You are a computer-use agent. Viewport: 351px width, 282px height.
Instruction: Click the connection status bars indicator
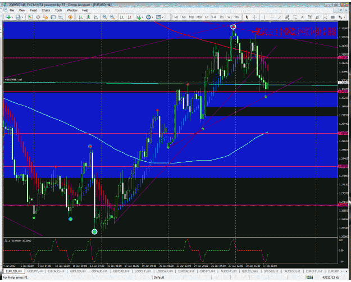click(x=310, y=278)
